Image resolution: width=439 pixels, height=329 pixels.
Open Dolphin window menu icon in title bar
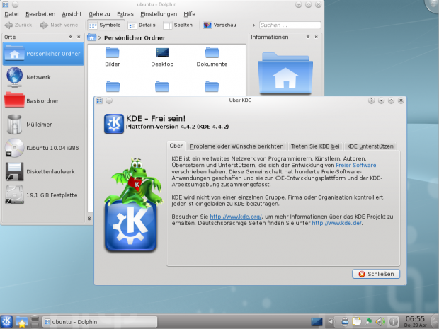point(6,4)
